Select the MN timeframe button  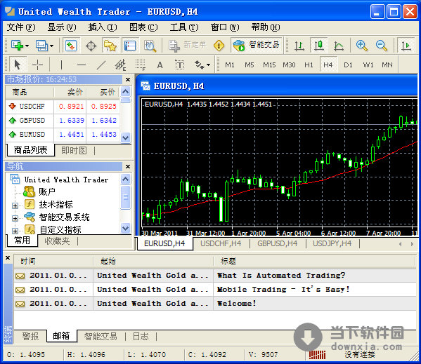tap(387, 65)
